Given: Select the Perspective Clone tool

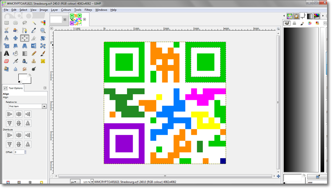Looking at the screenshot, I should coord(6,69).
